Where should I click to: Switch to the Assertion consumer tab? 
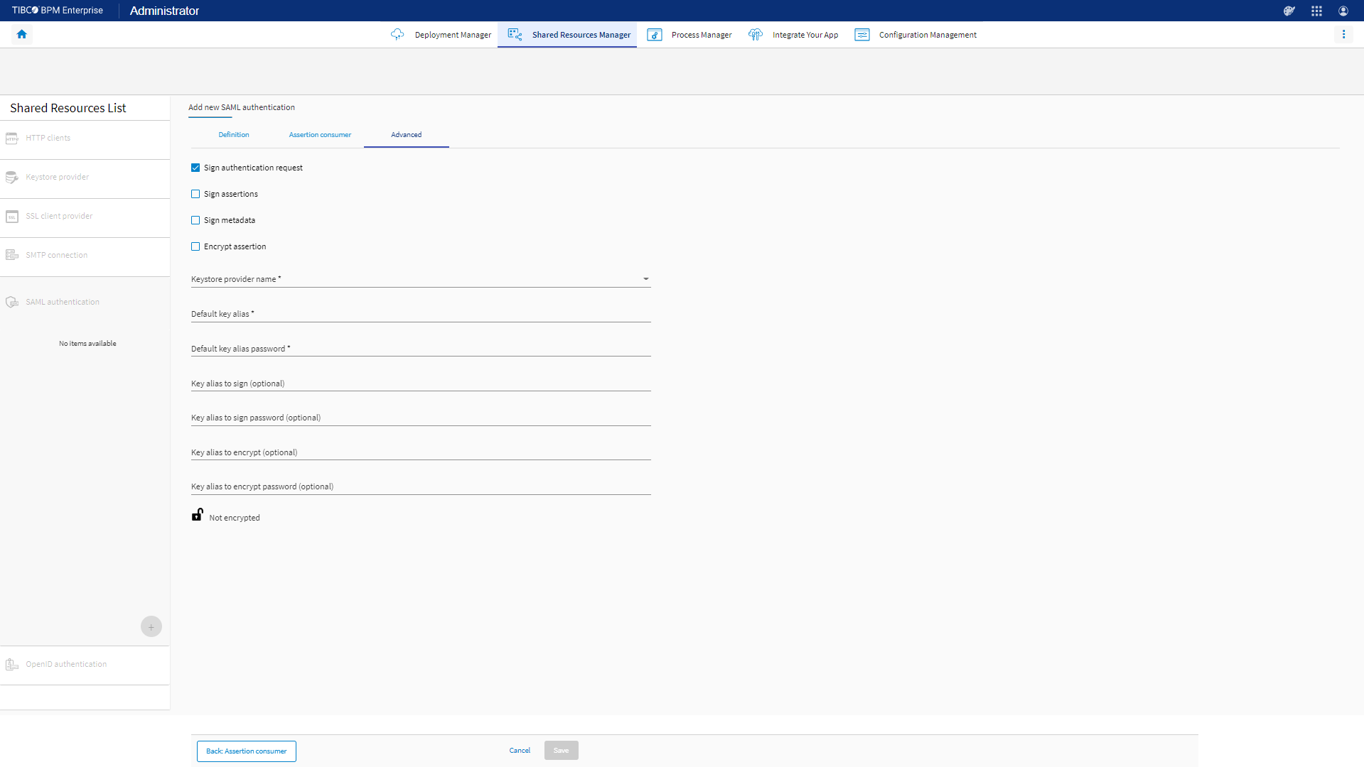(320, 135)
